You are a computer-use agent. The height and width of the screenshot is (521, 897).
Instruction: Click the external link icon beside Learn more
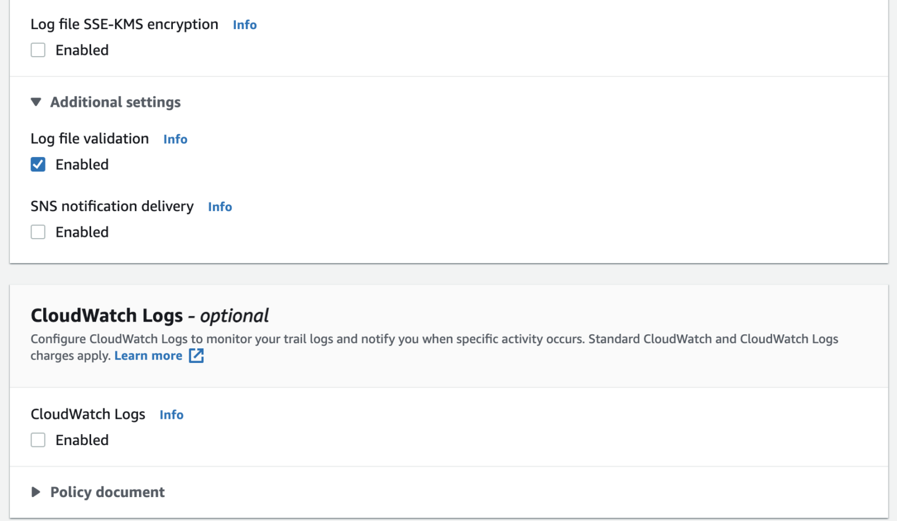click(196, 355)
